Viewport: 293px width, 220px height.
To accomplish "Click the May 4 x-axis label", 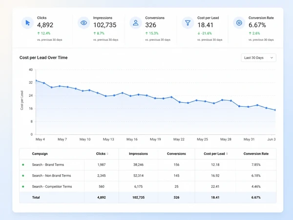I will coord(40,139).
